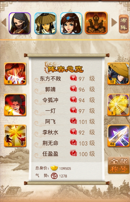Open the 布阵 formation button

pyautogui.click(x=124, y=24)
